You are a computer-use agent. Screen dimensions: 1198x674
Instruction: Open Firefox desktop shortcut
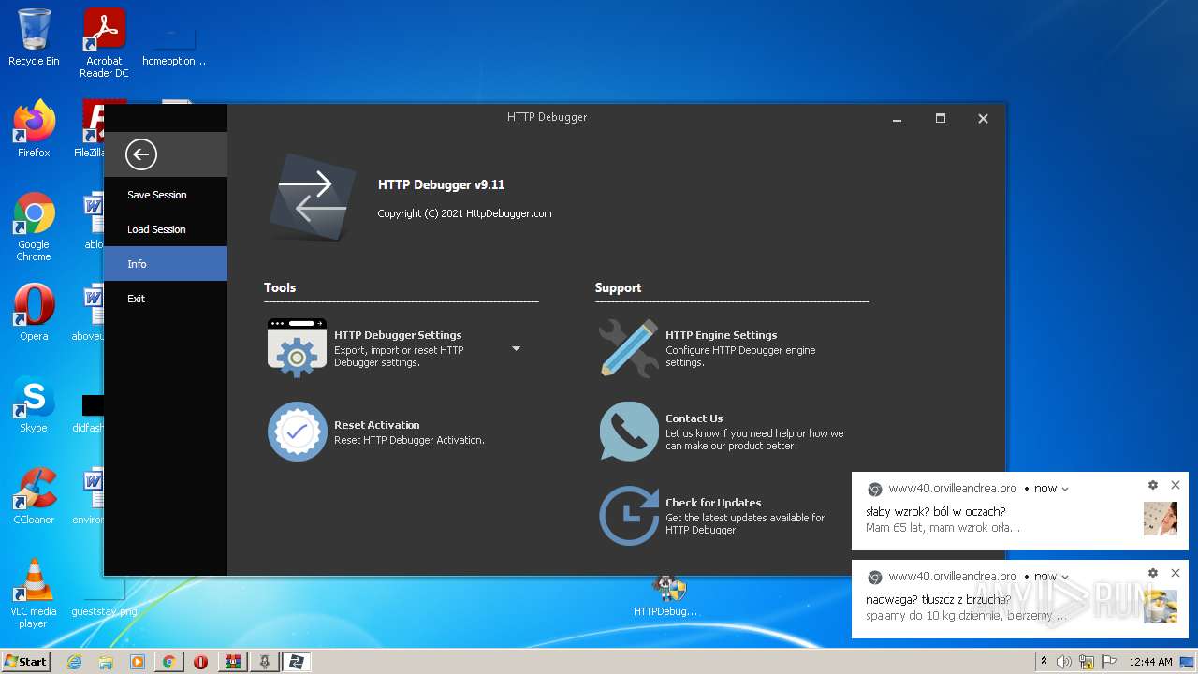point(34,129)
